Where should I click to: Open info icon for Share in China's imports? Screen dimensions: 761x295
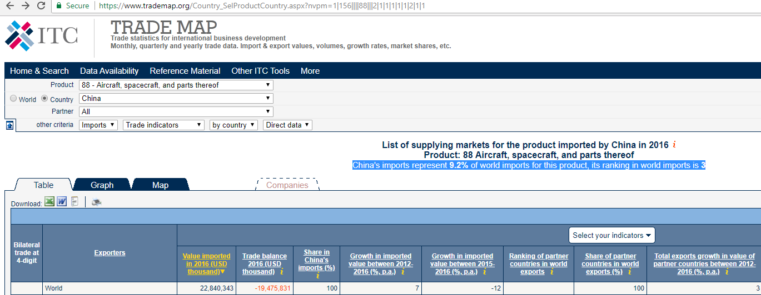(317, 276)
